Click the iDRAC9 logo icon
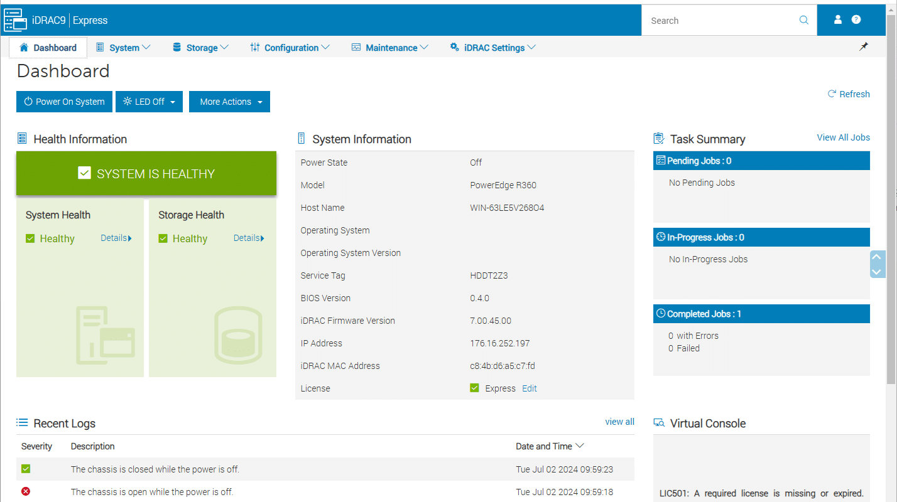Screen dimensions: 897x502 coord(16,20)
